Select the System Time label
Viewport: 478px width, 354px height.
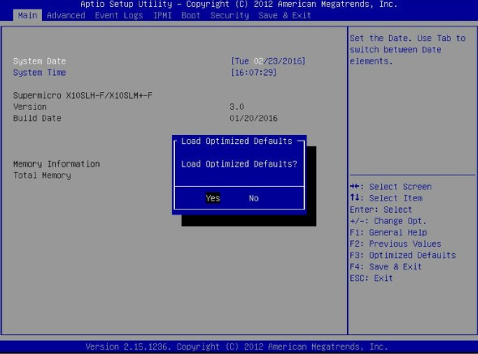(39, 73)
